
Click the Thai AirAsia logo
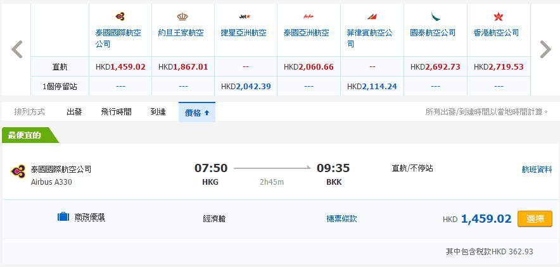tap(309, 17)
